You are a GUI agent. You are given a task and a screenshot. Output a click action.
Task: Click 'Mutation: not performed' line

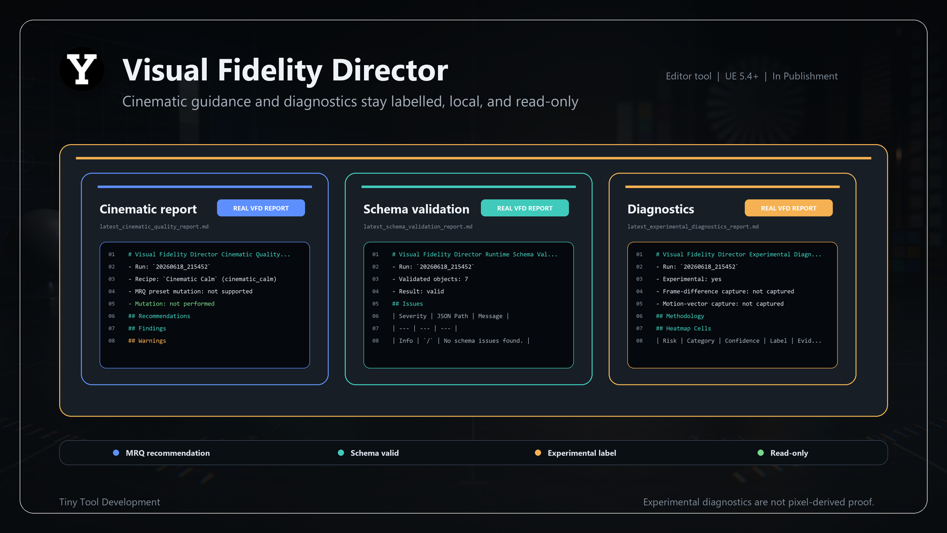coord(171,304)
